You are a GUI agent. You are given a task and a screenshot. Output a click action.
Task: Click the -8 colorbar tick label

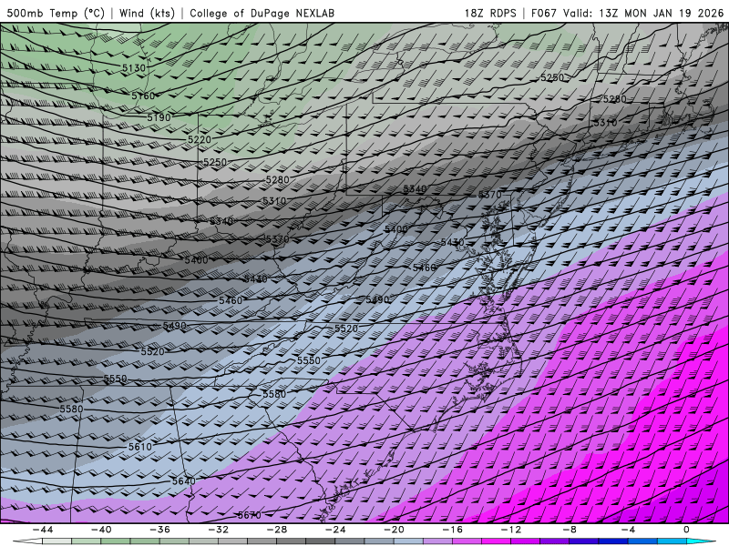pos(570,530)
